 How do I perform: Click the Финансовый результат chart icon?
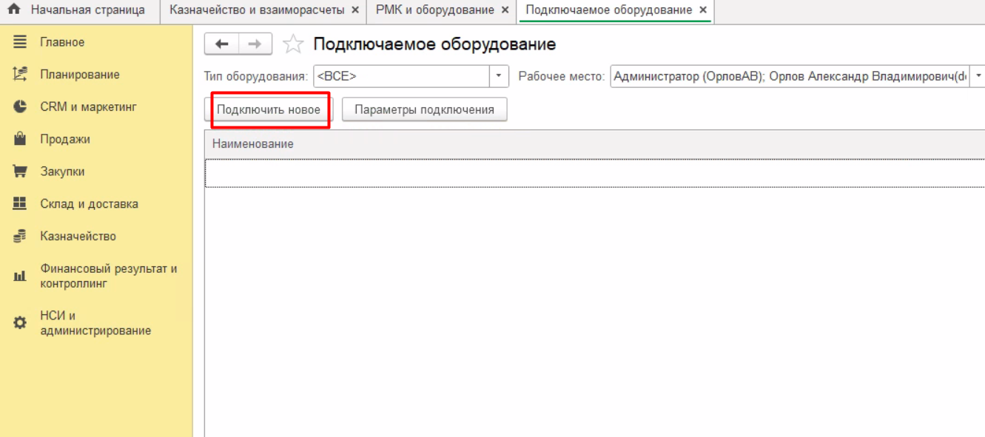(20, 277)
